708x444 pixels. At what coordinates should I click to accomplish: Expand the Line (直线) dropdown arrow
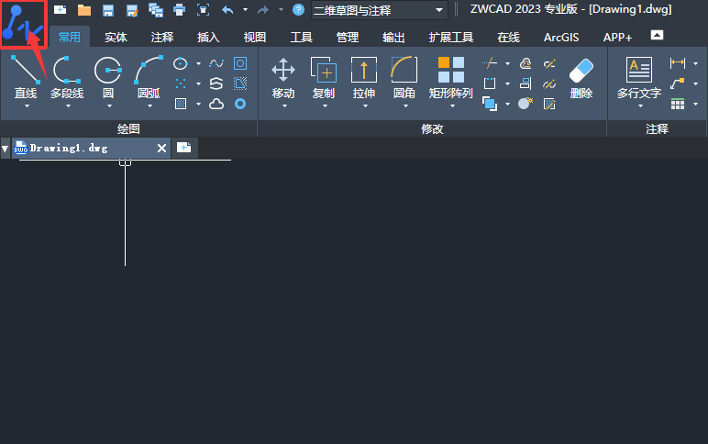[27, 106]
